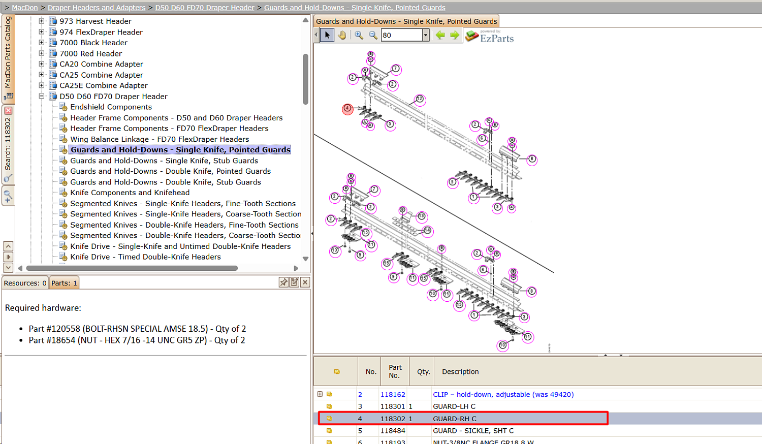Open the new search magnifier tab

click(8, 196)
